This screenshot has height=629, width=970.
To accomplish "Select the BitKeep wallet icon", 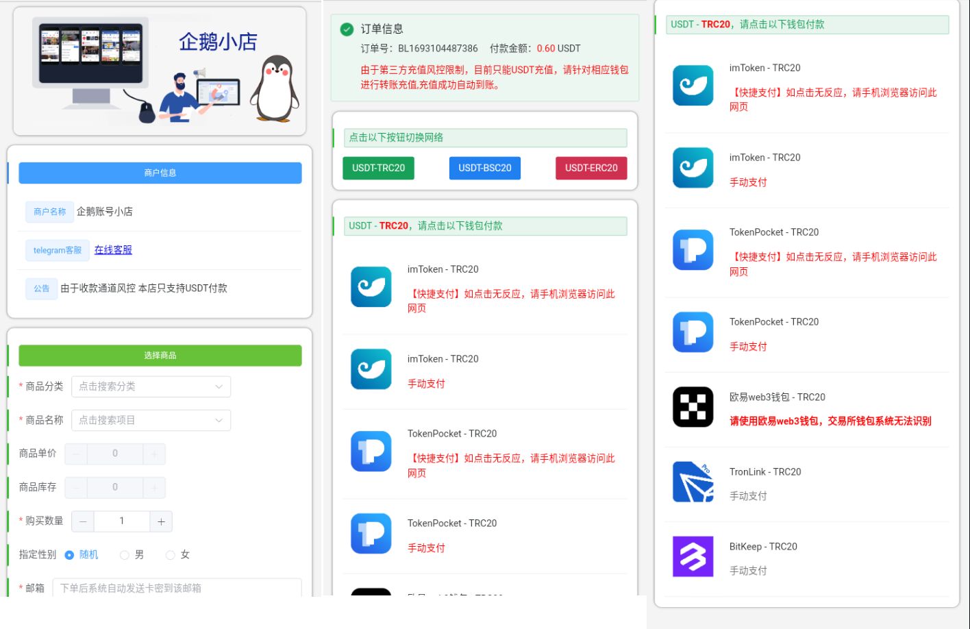I will pos(693,556).
